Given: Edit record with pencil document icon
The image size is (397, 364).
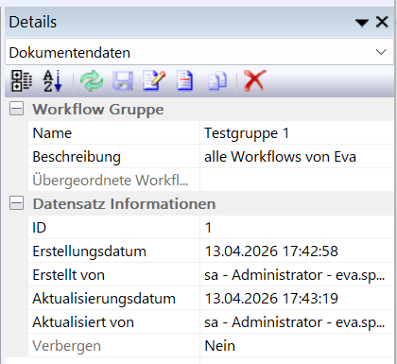Looking at the screenshot, I should tap(154, 81).
